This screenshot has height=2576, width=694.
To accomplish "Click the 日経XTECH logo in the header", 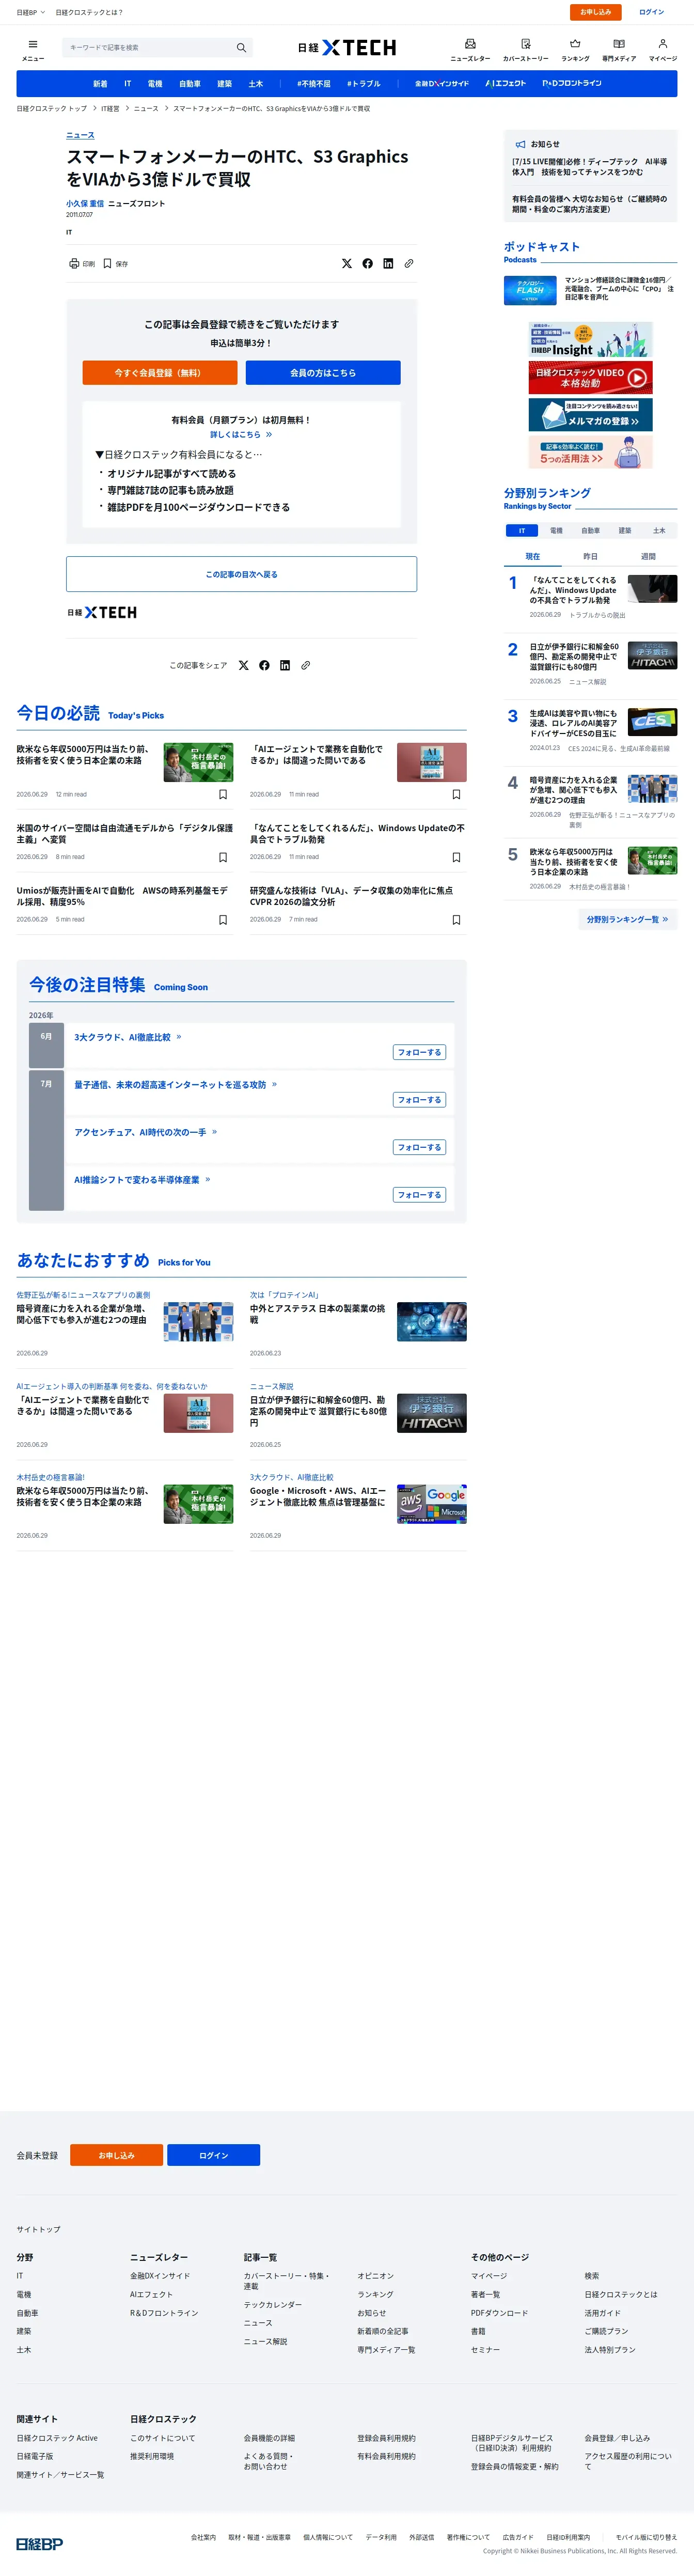I will [x=347, y=48].
